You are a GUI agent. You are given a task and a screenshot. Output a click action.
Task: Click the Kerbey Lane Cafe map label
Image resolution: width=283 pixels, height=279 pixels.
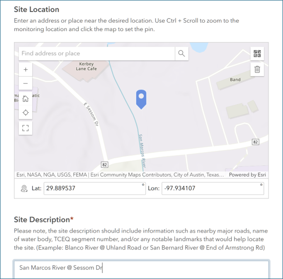86,67
